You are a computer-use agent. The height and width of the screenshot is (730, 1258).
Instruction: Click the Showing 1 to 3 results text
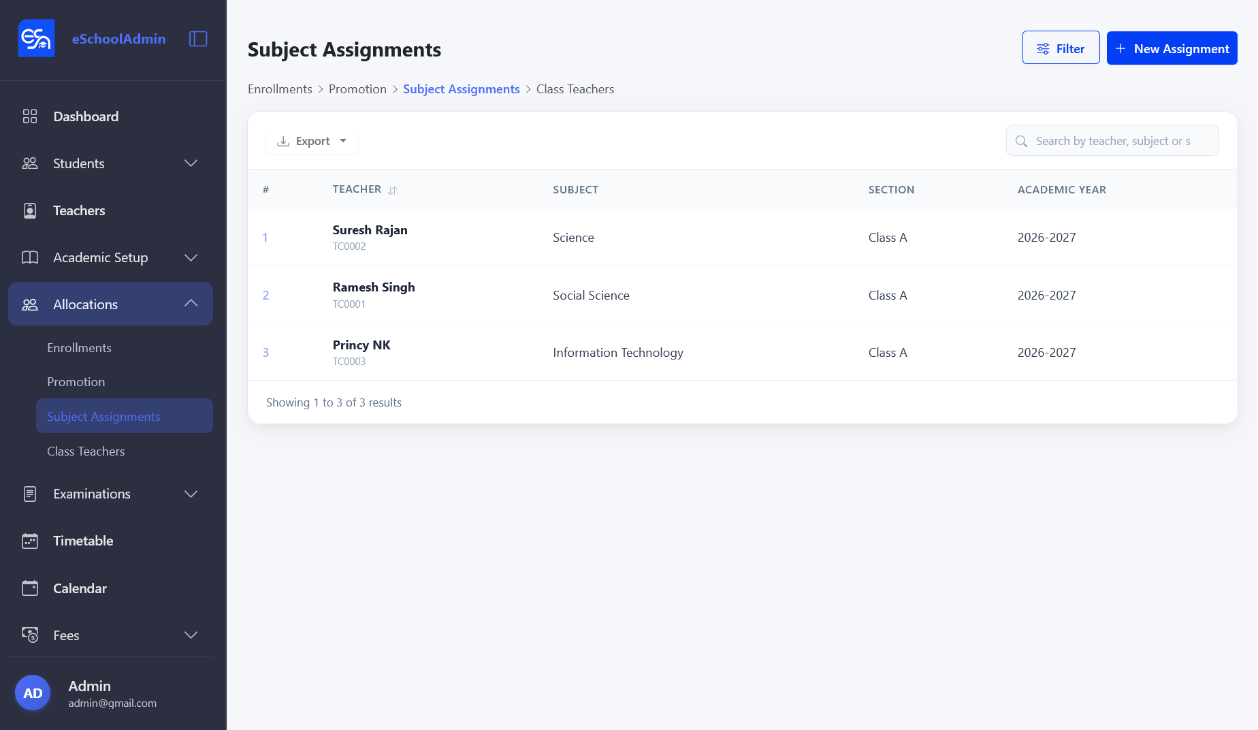[x=334, y=402]
